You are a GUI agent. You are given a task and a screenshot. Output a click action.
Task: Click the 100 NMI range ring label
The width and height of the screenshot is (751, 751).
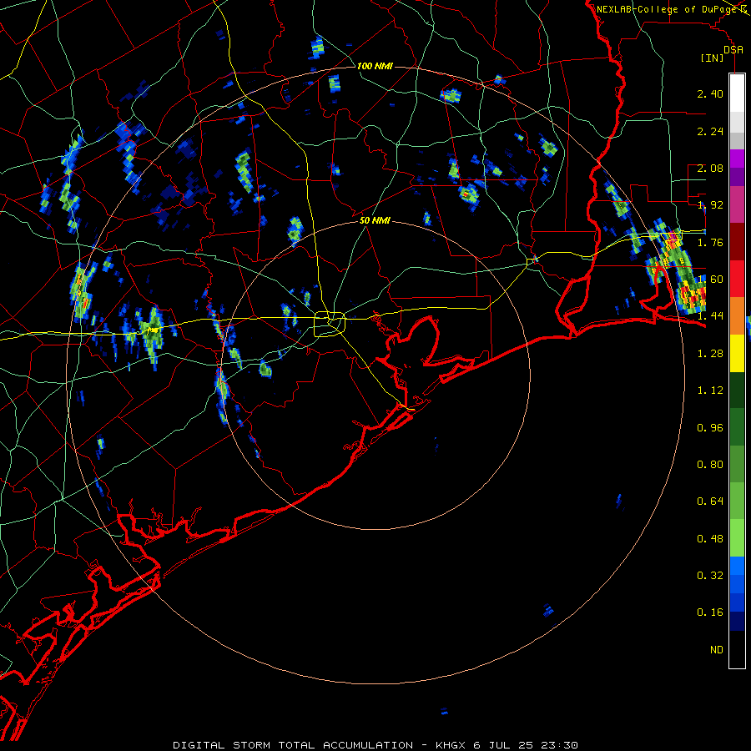(x=375, y=66)
